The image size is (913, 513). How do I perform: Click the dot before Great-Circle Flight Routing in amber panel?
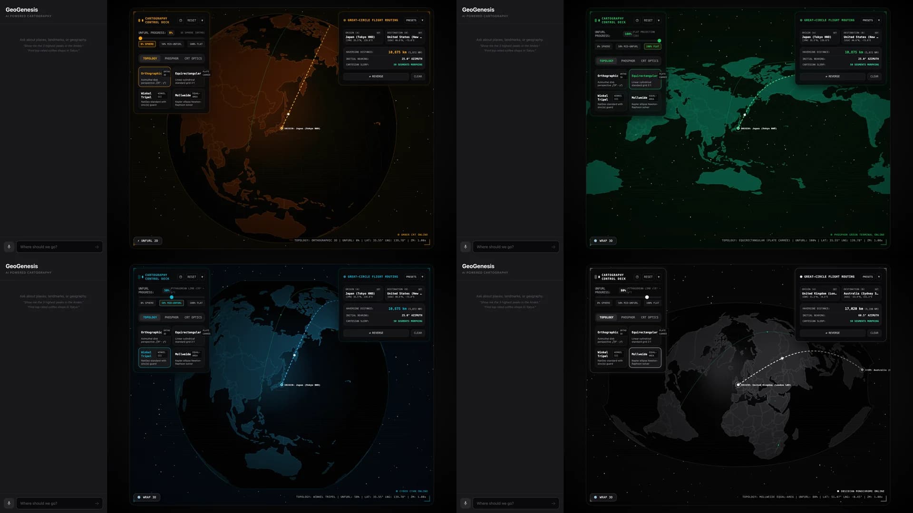345,20
